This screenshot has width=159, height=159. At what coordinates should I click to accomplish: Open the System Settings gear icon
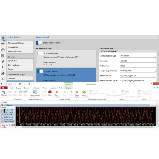pyautogui.click(x=3, y=38)
